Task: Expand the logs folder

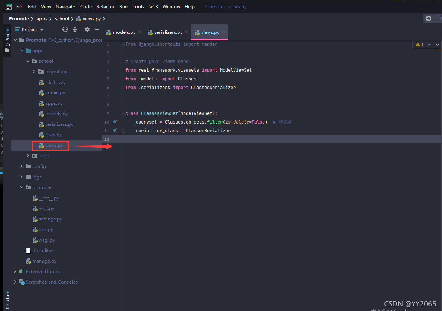Action: click(x=22, y=177)
